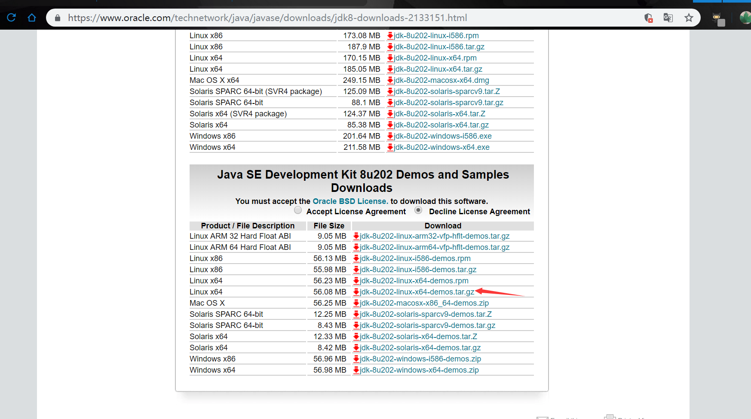Click the Linux ARM 32 Hard Float ABI label
The image size is (751, 419).
click(x=240, y=236)
